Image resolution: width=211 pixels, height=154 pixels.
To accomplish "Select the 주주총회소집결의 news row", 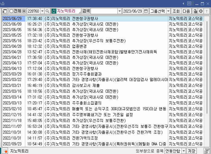I will tap(103, 103).
